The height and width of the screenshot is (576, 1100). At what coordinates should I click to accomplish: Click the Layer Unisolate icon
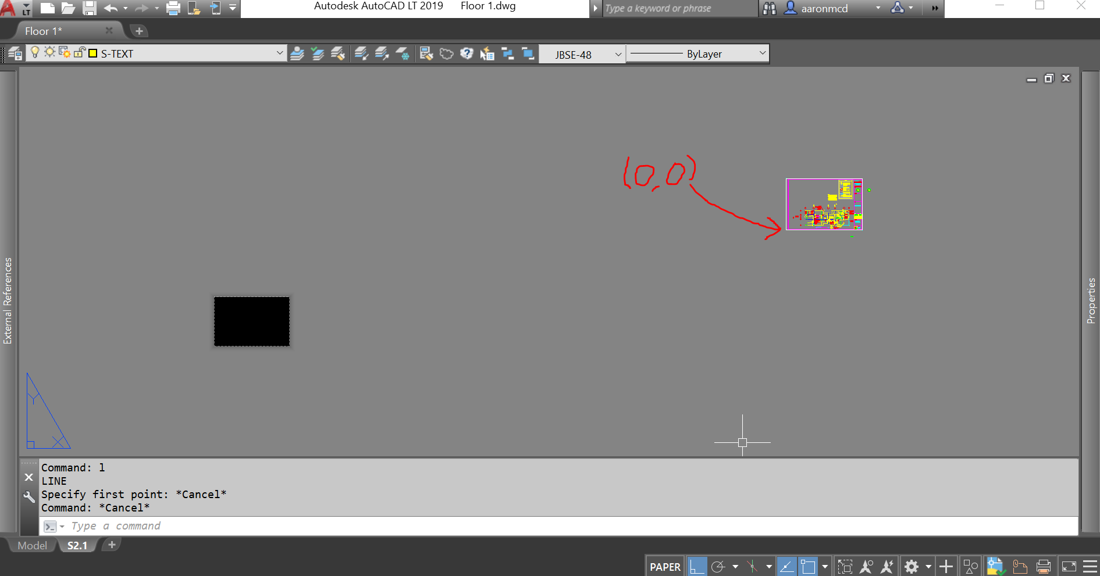click(382, 54)
